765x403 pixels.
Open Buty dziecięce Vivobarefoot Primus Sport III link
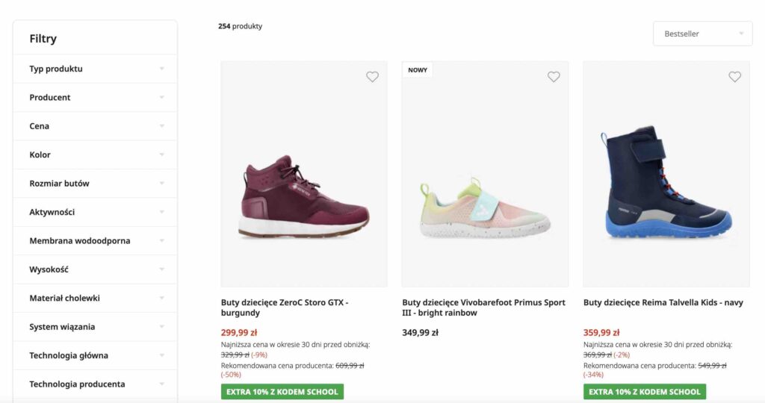(483, 307)
